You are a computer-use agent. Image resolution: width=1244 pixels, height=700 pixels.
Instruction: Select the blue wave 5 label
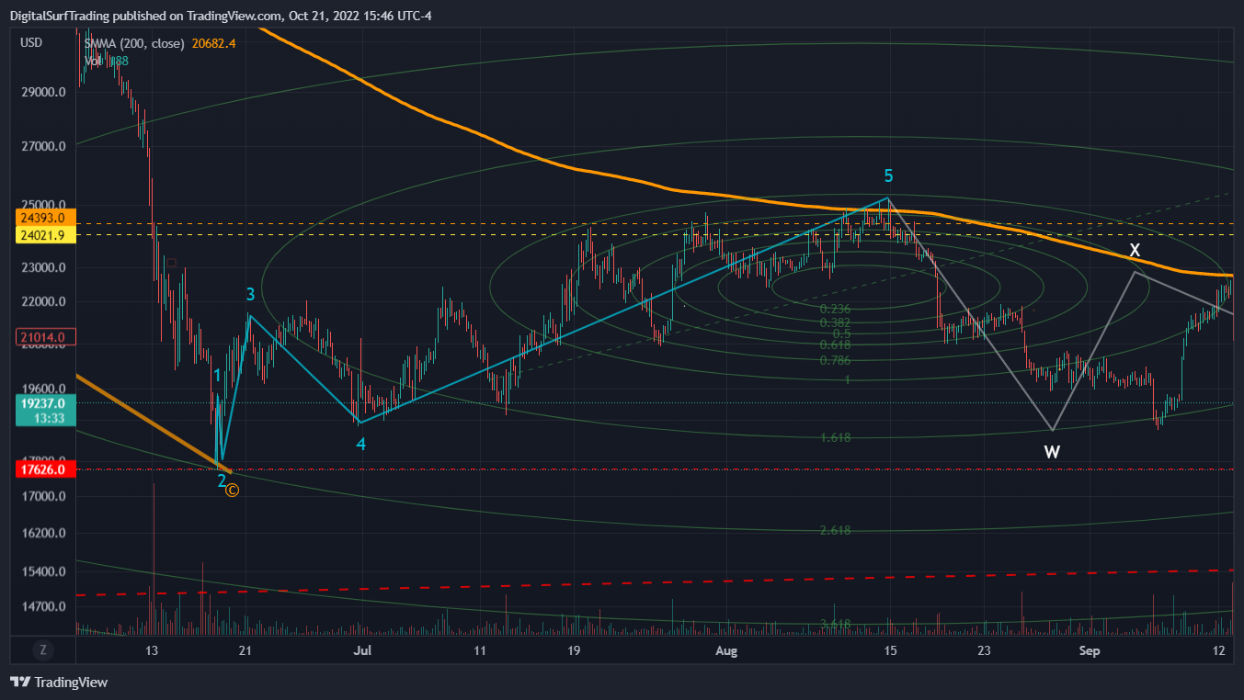[888, 175]
